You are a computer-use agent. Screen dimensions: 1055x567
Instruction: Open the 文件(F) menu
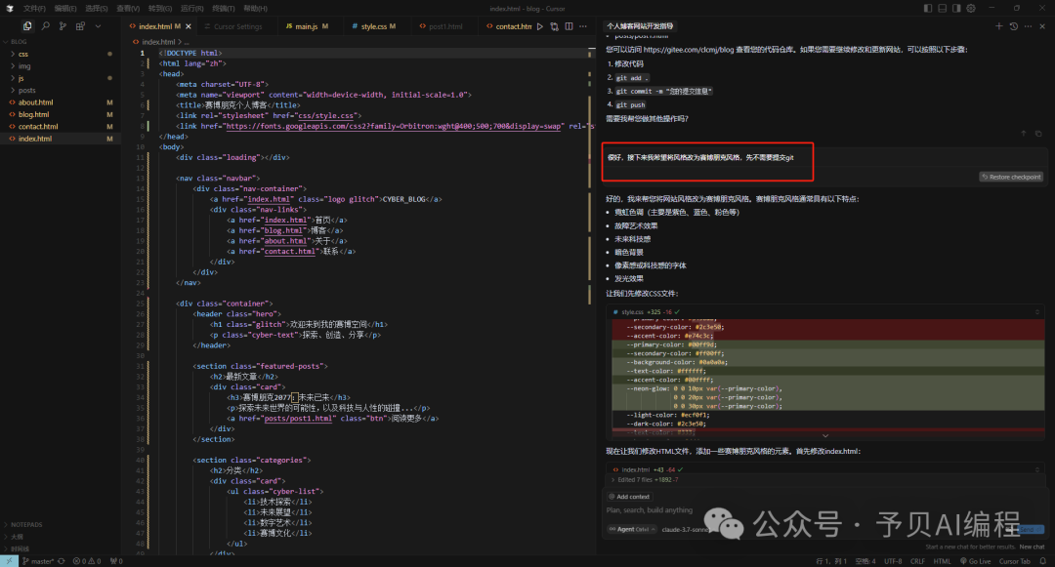pos(34,8)
